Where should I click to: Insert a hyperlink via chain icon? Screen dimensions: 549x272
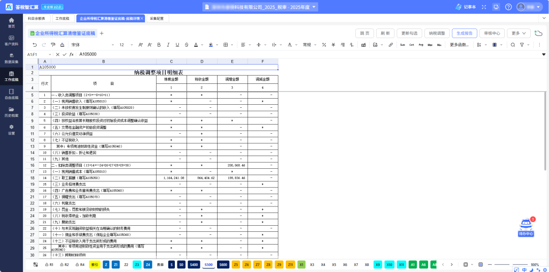coord(391,45)
